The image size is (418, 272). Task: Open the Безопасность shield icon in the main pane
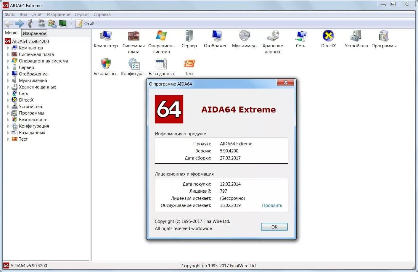click(x=106, y=64)
